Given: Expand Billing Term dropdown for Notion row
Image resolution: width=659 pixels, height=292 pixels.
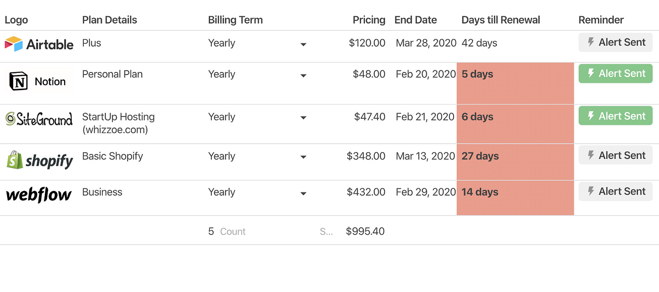Looking at the screenshot, I should tap(303, 76).
